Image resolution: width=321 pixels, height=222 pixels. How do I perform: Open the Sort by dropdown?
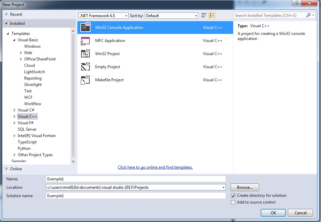[x=172, y=16]
